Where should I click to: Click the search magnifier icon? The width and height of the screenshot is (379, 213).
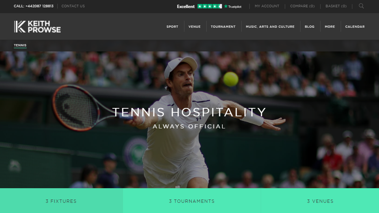pyautogui.click(x=361, y=6)
